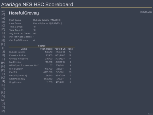Image resolution: width=153 pixels, height=115 pixels.
Task: Select the Spy Hunter date 4/21/2011
Action: (60, 82)
